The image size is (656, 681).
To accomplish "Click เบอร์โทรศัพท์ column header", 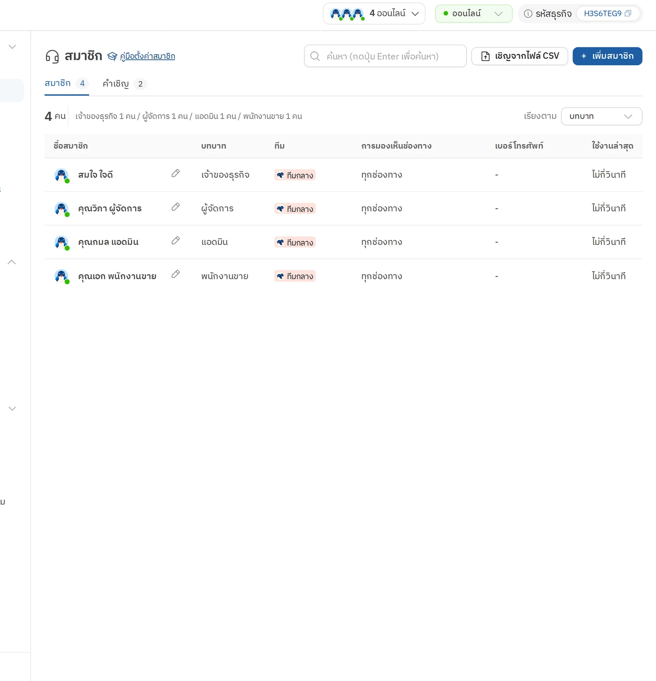I will click(519, 146).
